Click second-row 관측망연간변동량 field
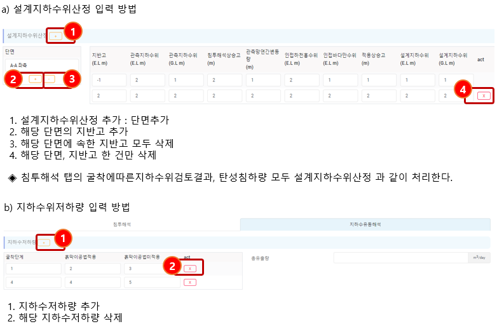Viewport: 504px width, 331px height. 263,96
